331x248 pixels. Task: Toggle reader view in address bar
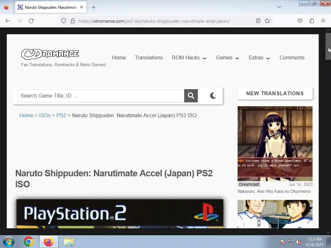(258, 21)
